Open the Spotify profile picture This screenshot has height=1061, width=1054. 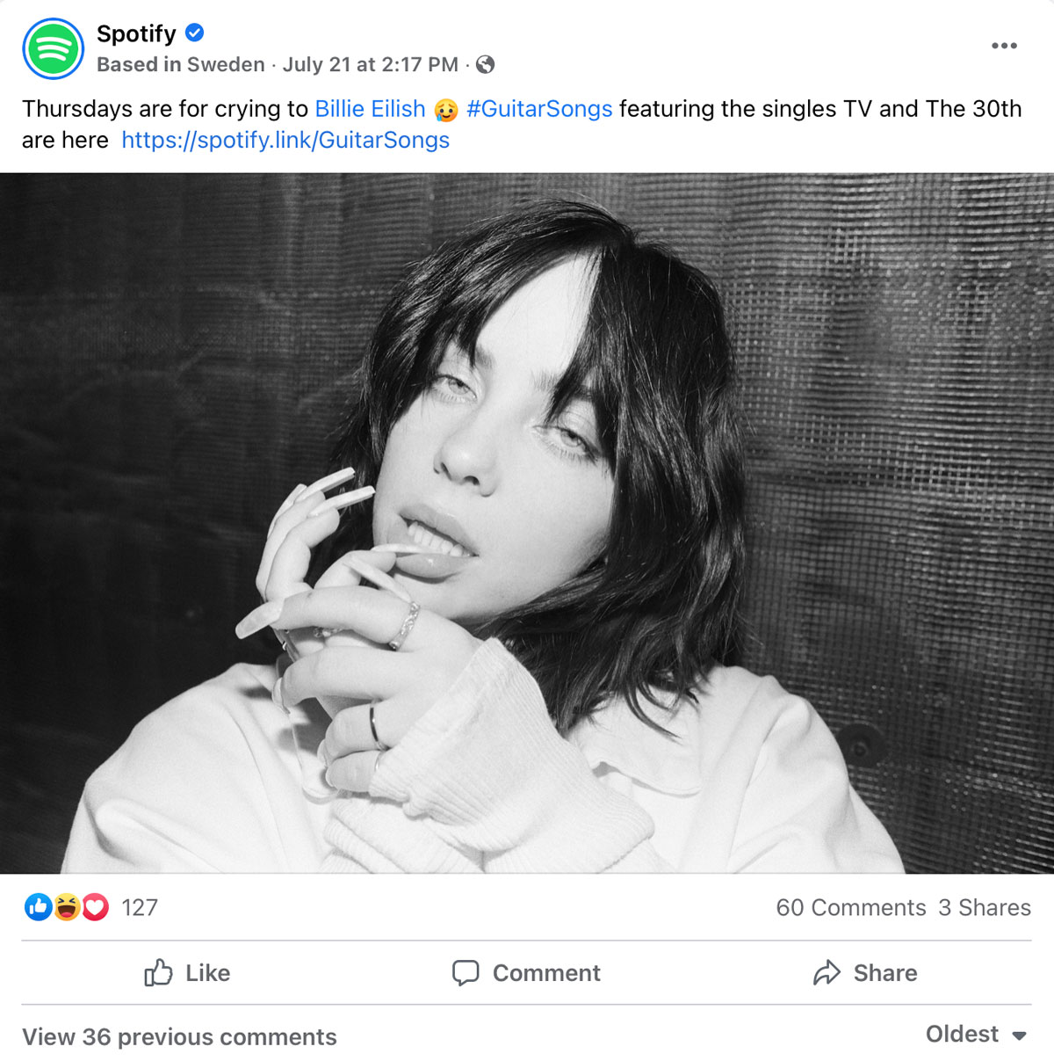click(x=53, y=48)
